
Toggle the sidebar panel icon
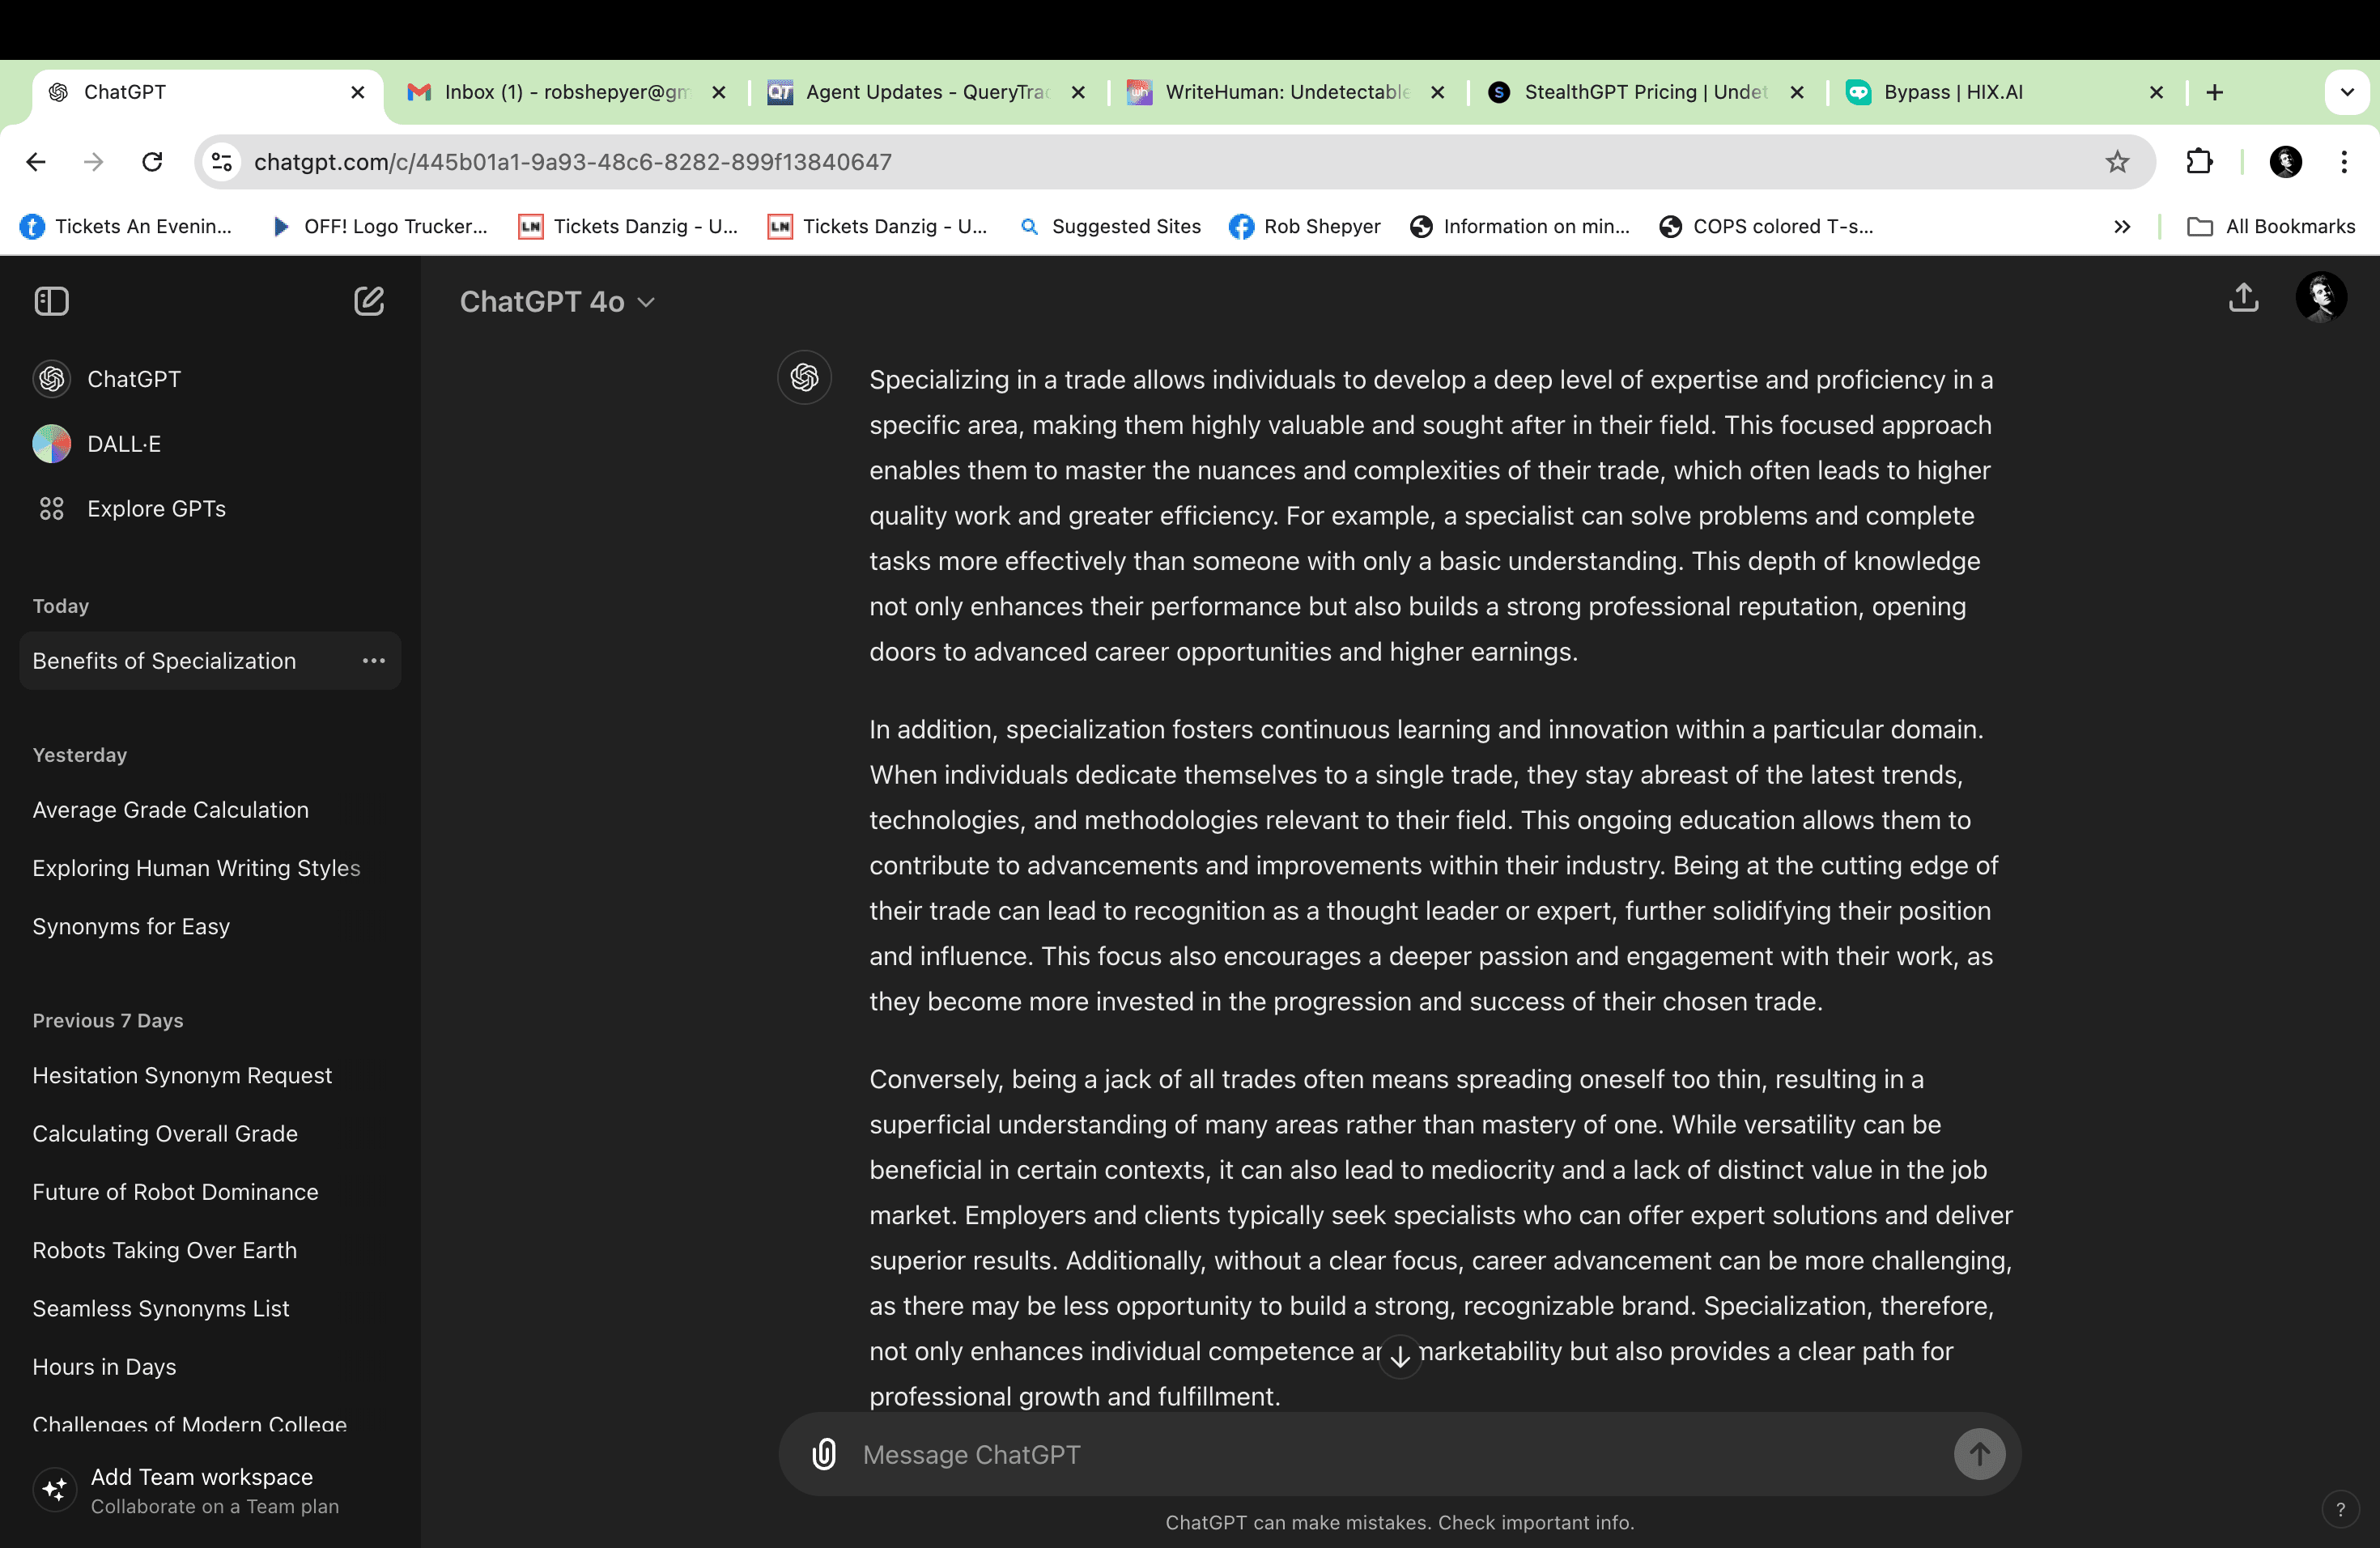51,301
